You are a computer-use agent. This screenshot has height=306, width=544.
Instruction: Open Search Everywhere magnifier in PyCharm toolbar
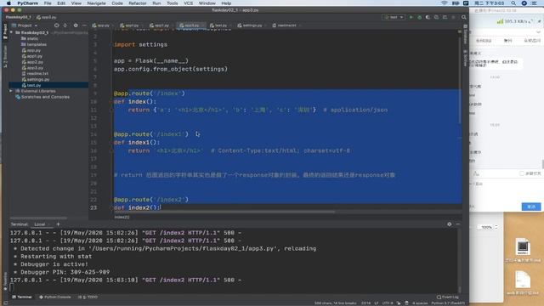pos(463,17)
